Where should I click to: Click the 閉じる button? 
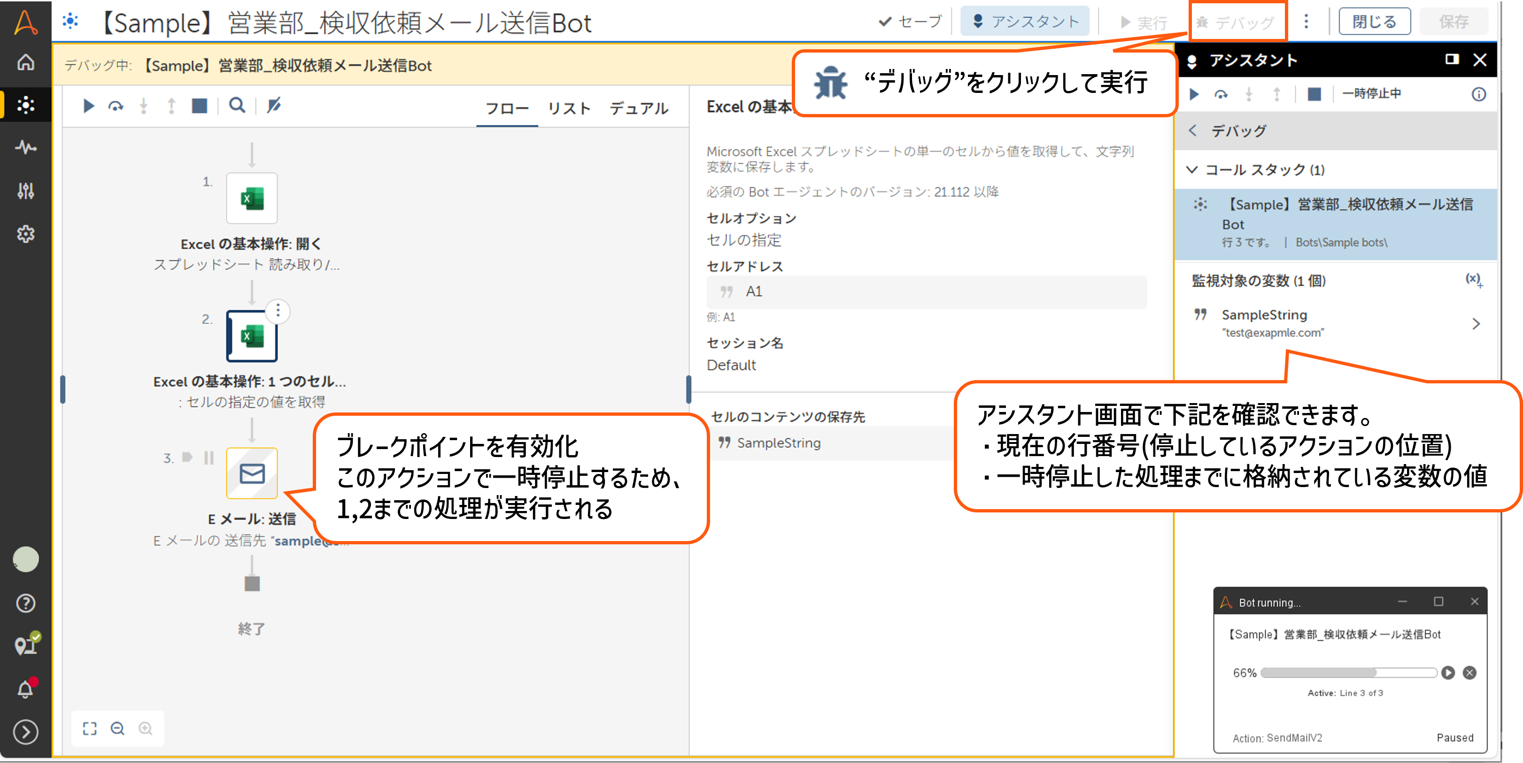(1374, 22)
